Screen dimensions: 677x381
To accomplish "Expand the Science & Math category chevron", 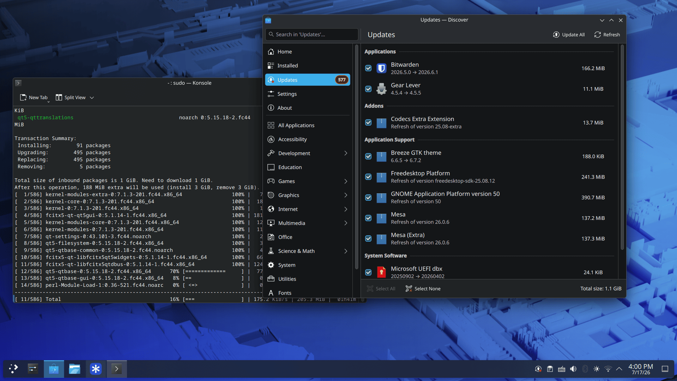I will [346, 251].
